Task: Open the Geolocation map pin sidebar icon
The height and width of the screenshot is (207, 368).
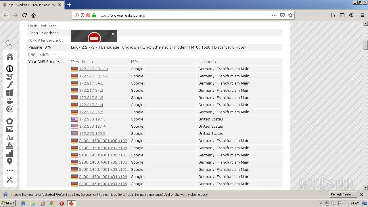Action: 10,161
